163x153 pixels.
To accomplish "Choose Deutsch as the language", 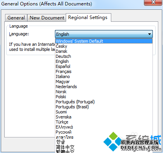I will click(104, 56).
